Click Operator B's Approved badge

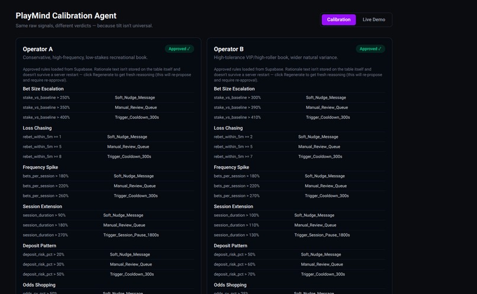370,49
